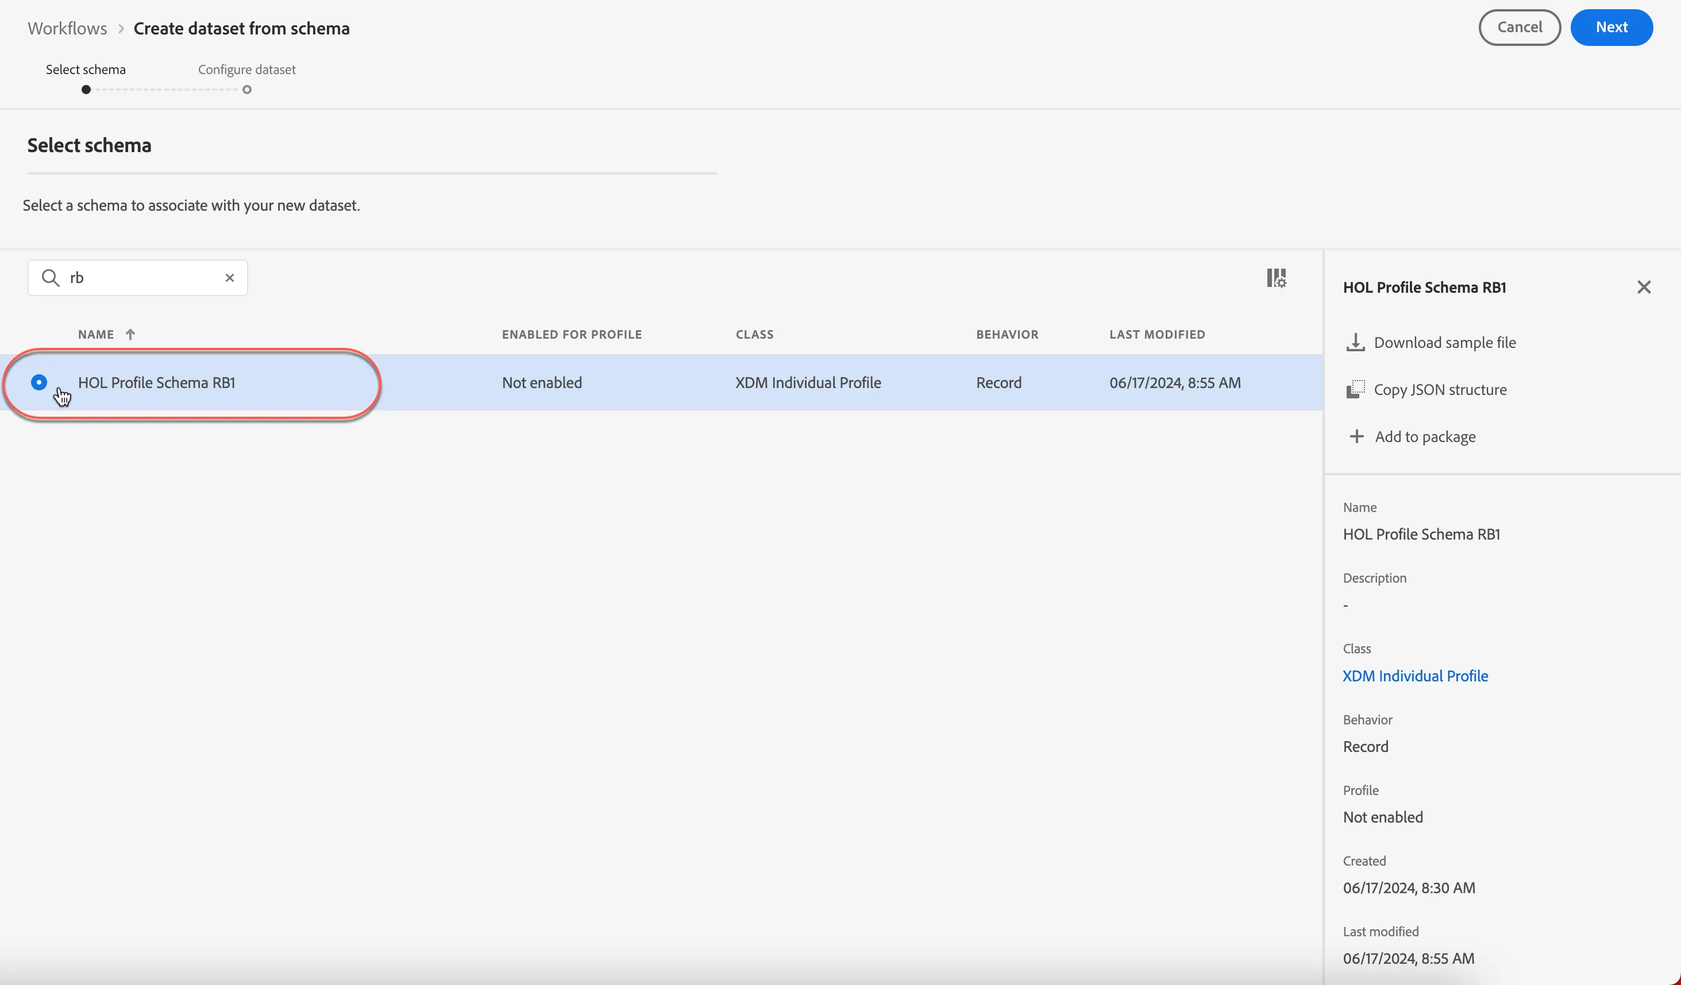This screenshot has height=985, width=1681.
Task: Click the search magnifier icon
Action: click(x=51, y=277)
